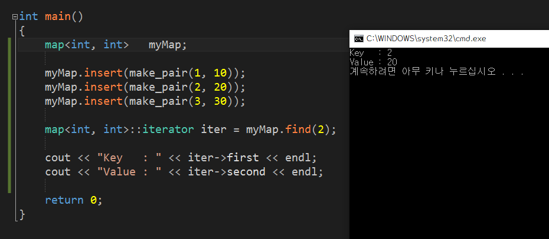Viewport: 549px width, 239px height.
Task: Click the cout line printing iter->first
Action: (181, 158)
